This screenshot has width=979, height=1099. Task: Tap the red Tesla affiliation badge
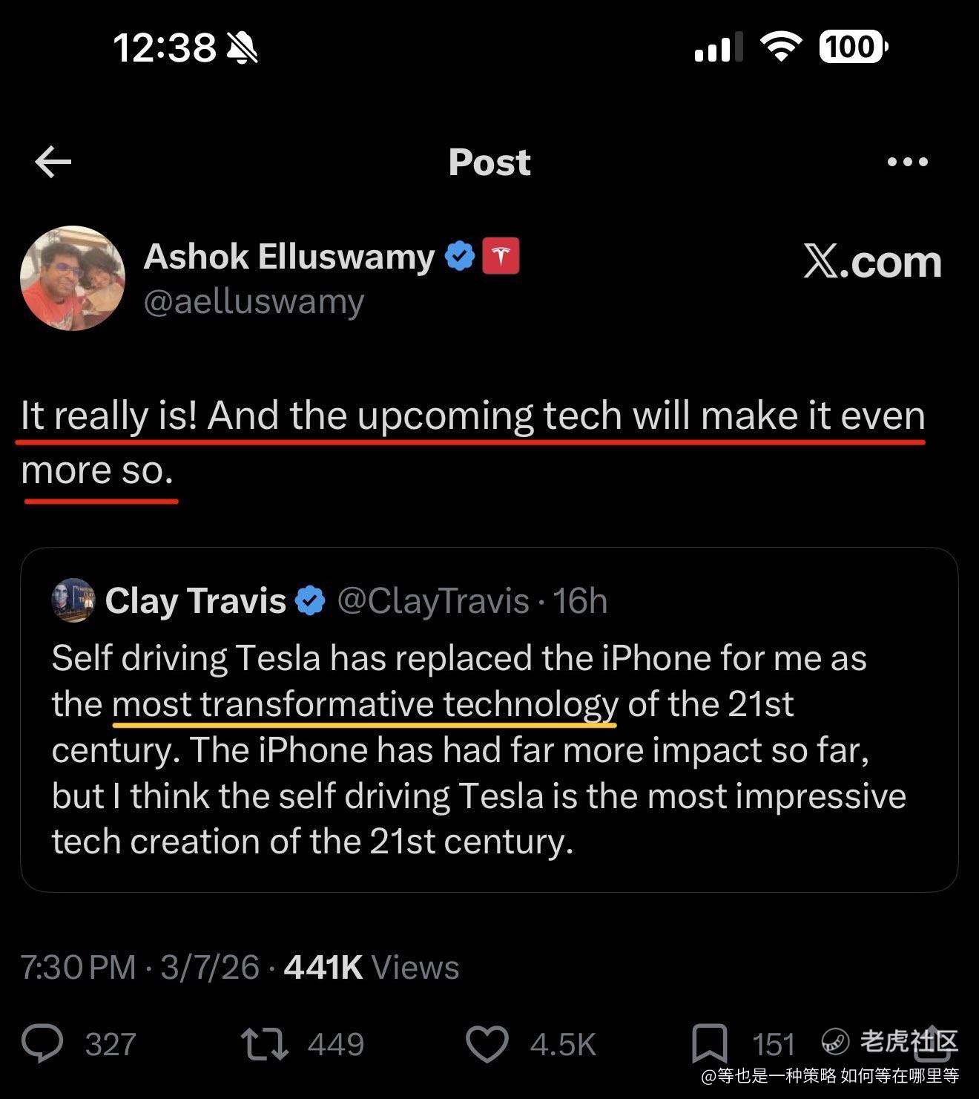(501, 257)
